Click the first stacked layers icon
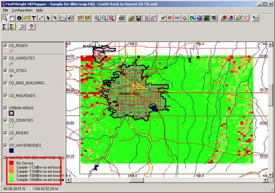Viewport: 275px width, 193px height. pyautogui.click(x=80, y=18)
